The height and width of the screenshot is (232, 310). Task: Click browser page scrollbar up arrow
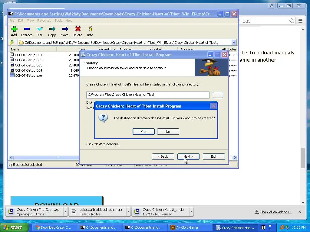pos(303,29)
